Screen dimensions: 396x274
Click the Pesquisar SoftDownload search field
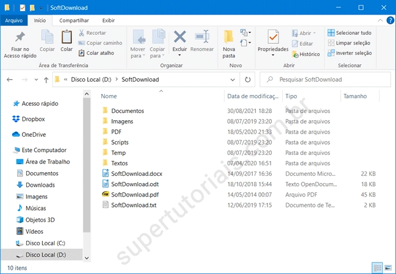(x=326, y=79)
